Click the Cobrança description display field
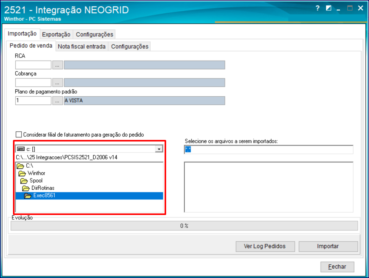The image size is (369, 278). tap(144, 82)
